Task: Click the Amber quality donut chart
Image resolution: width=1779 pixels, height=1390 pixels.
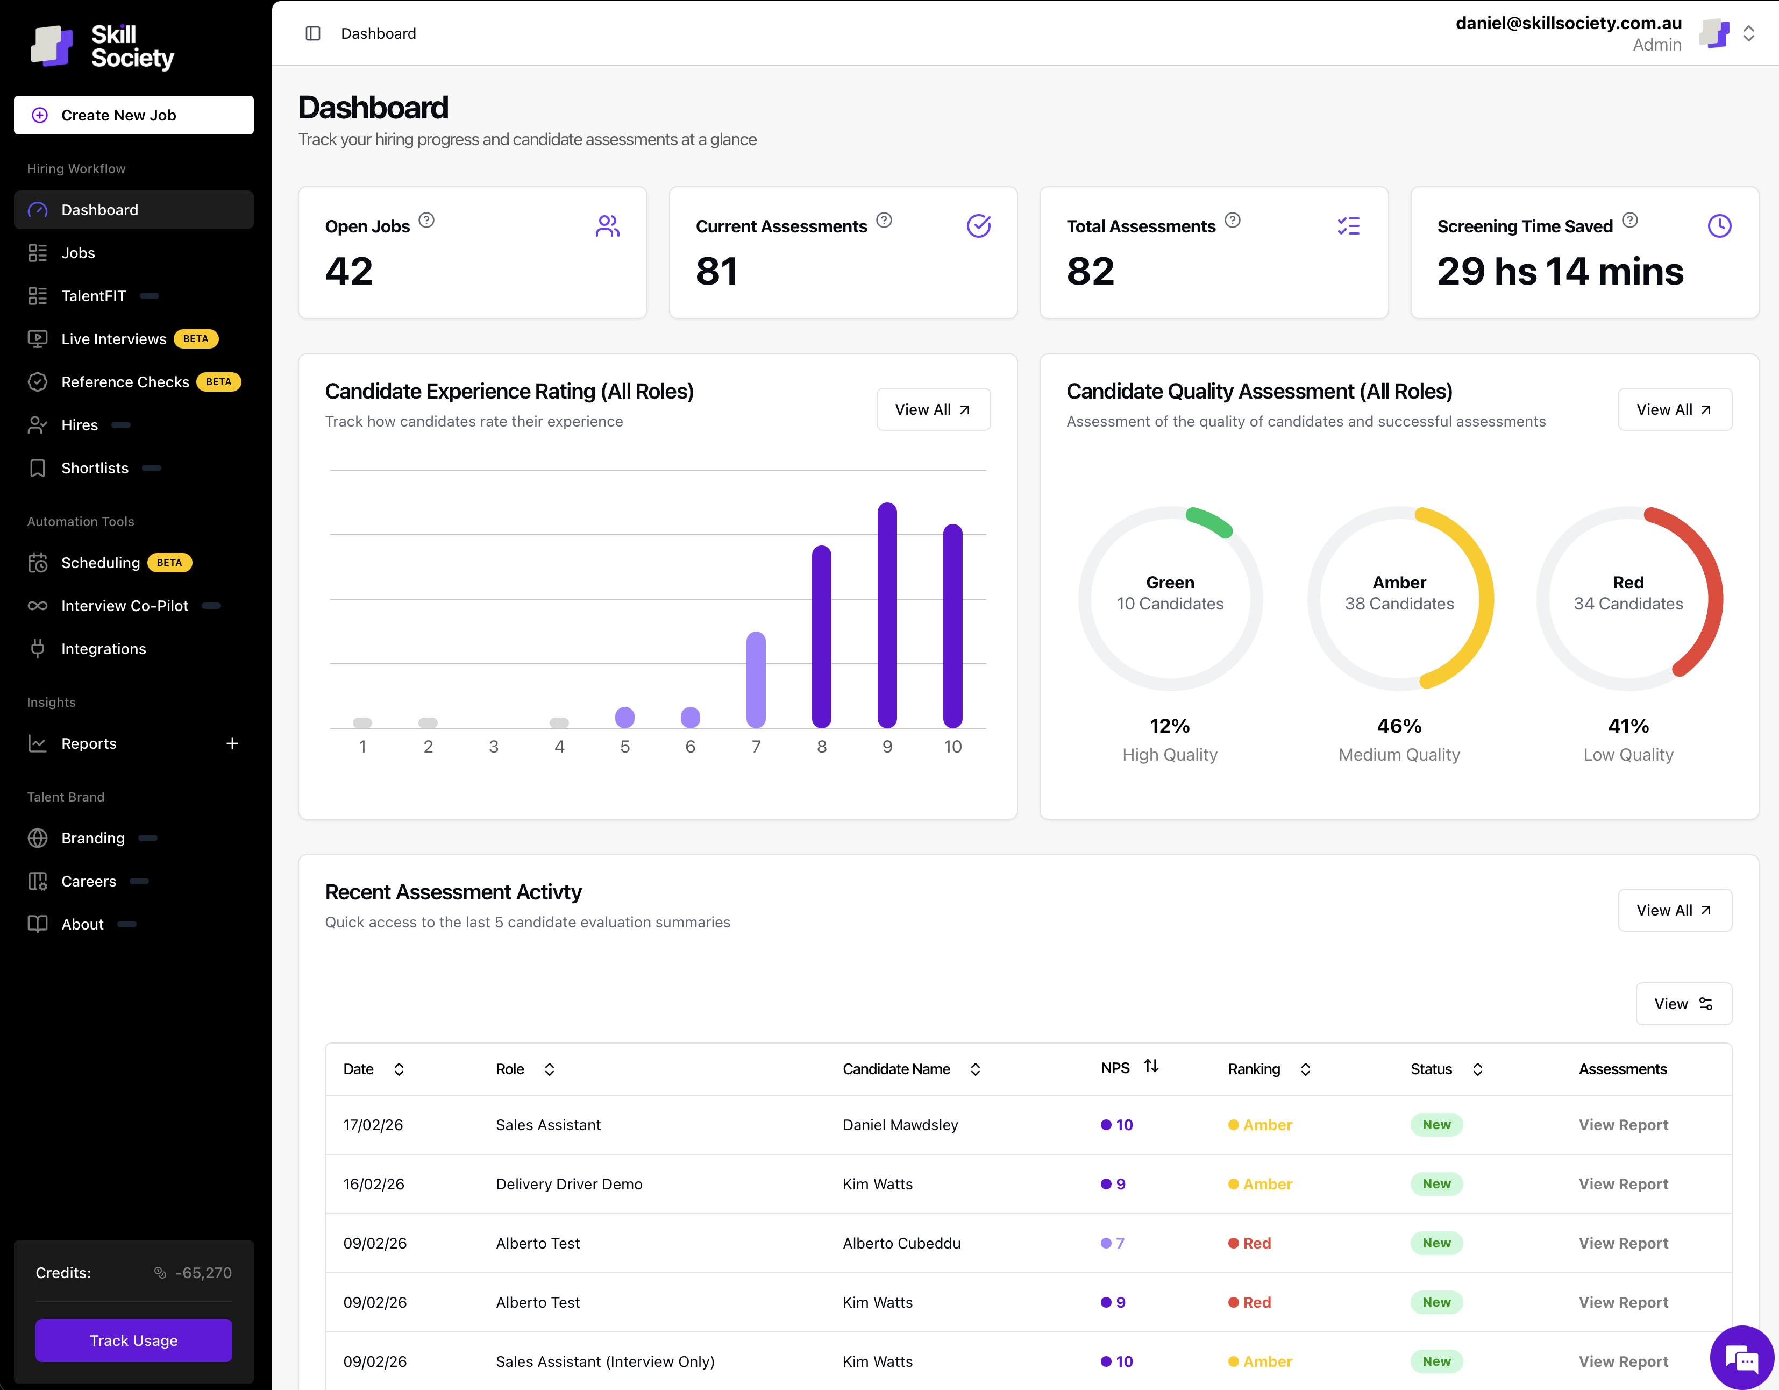Action: (x=1399, y=599)
